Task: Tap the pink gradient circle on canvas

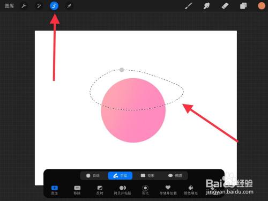Action: tap(133, 110)
